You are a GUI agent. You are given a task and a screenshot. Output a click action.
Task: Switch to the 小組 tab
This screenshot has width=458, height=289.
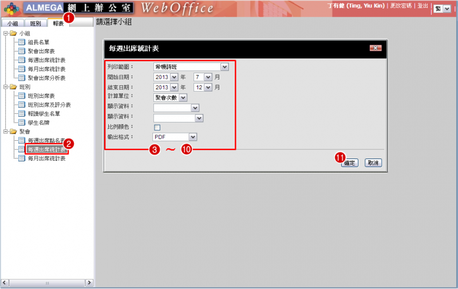click(13, 23)
